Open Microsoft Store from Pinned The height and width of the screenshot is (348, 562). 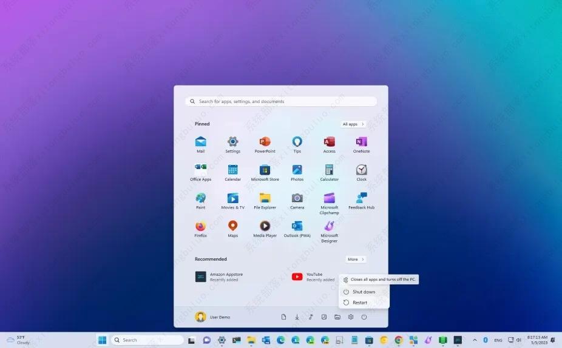point(265,173)
